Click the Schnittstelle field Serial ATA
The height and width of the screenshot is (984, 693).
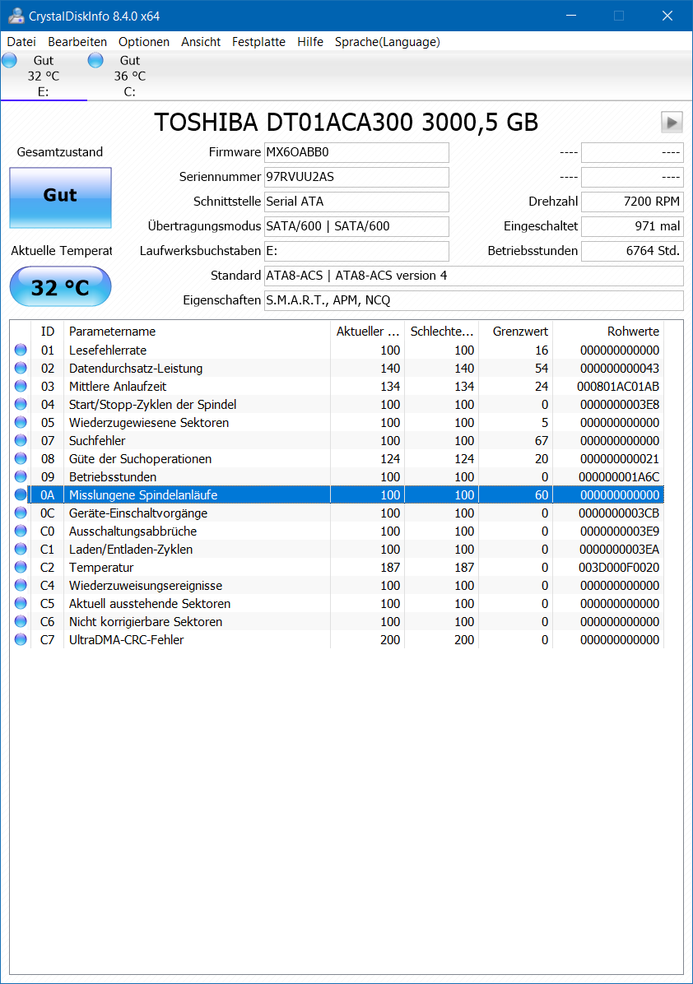(x=356, y=202)
